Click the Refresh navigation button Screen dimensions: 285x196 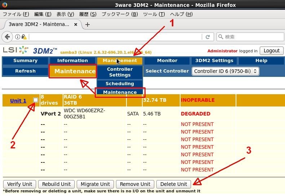(25, 71)
